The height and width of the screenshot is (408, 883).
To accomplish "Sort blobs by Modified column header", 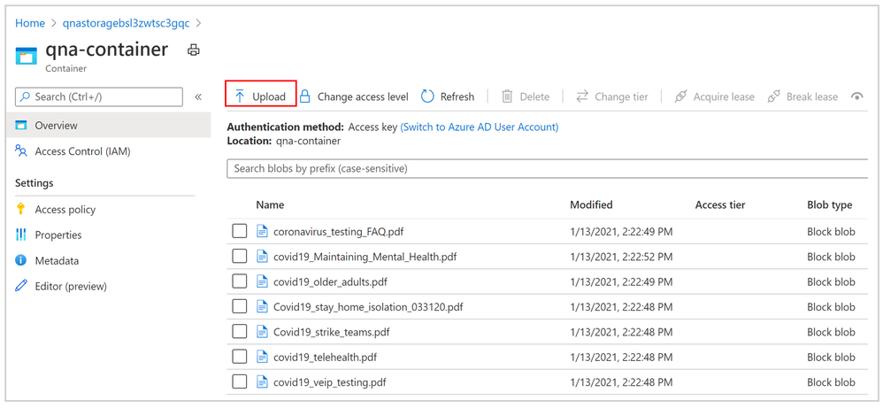I will [x=591, y=204].
